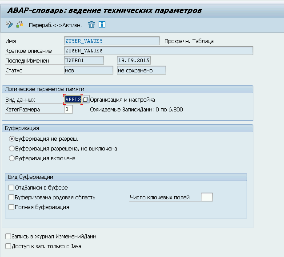Click the date 19.09.2015 field
Screen dimensions: 284x257
pyautogui.click(x=134, y=60)
